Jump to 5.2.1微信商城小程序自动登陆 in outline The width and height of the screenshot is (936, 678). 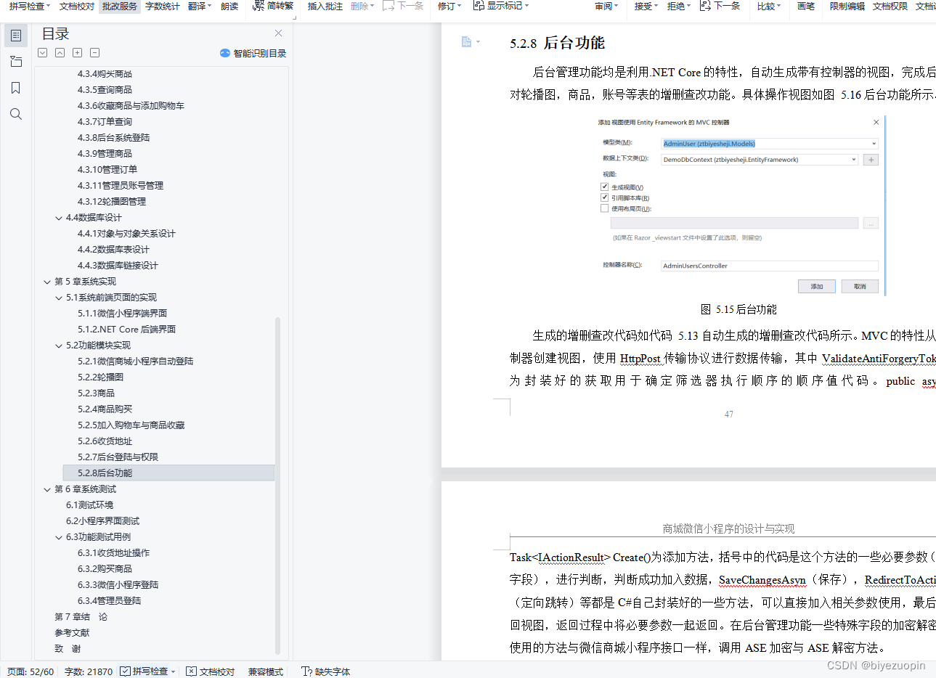135,362
